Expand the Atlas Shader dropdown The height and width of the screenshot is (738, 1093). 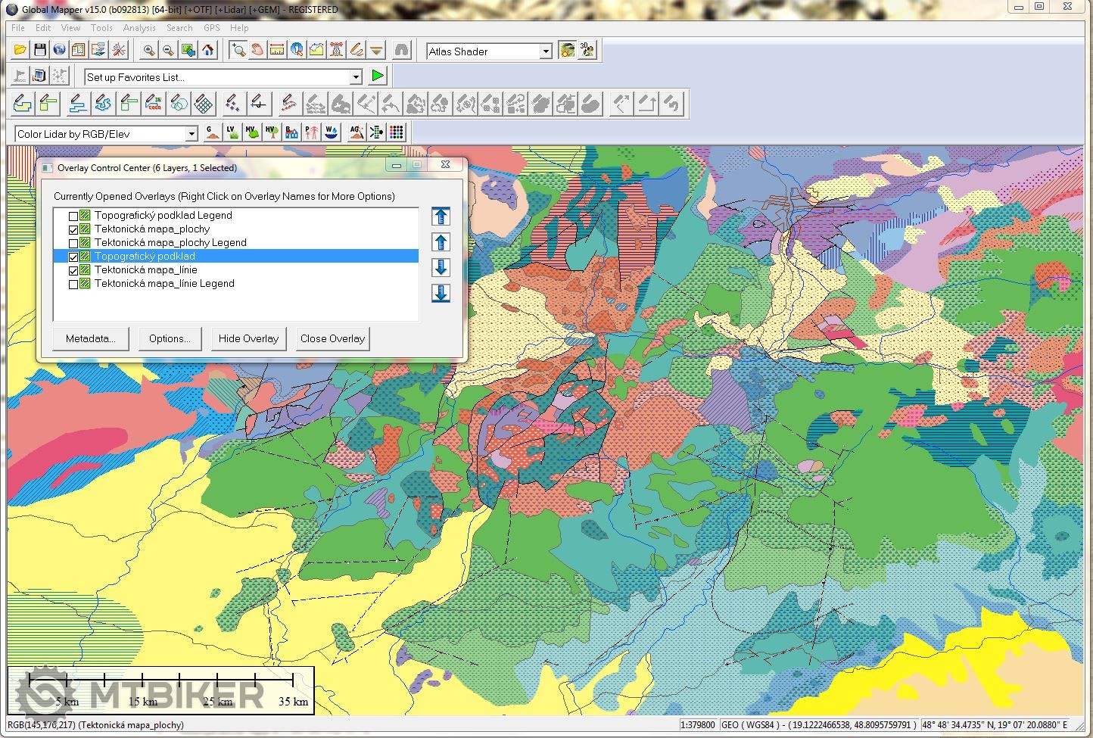(x=546, y=51)
